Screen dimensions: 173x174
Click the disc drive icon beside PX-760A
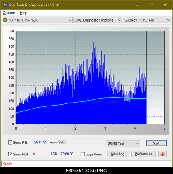tap(5, 20)
